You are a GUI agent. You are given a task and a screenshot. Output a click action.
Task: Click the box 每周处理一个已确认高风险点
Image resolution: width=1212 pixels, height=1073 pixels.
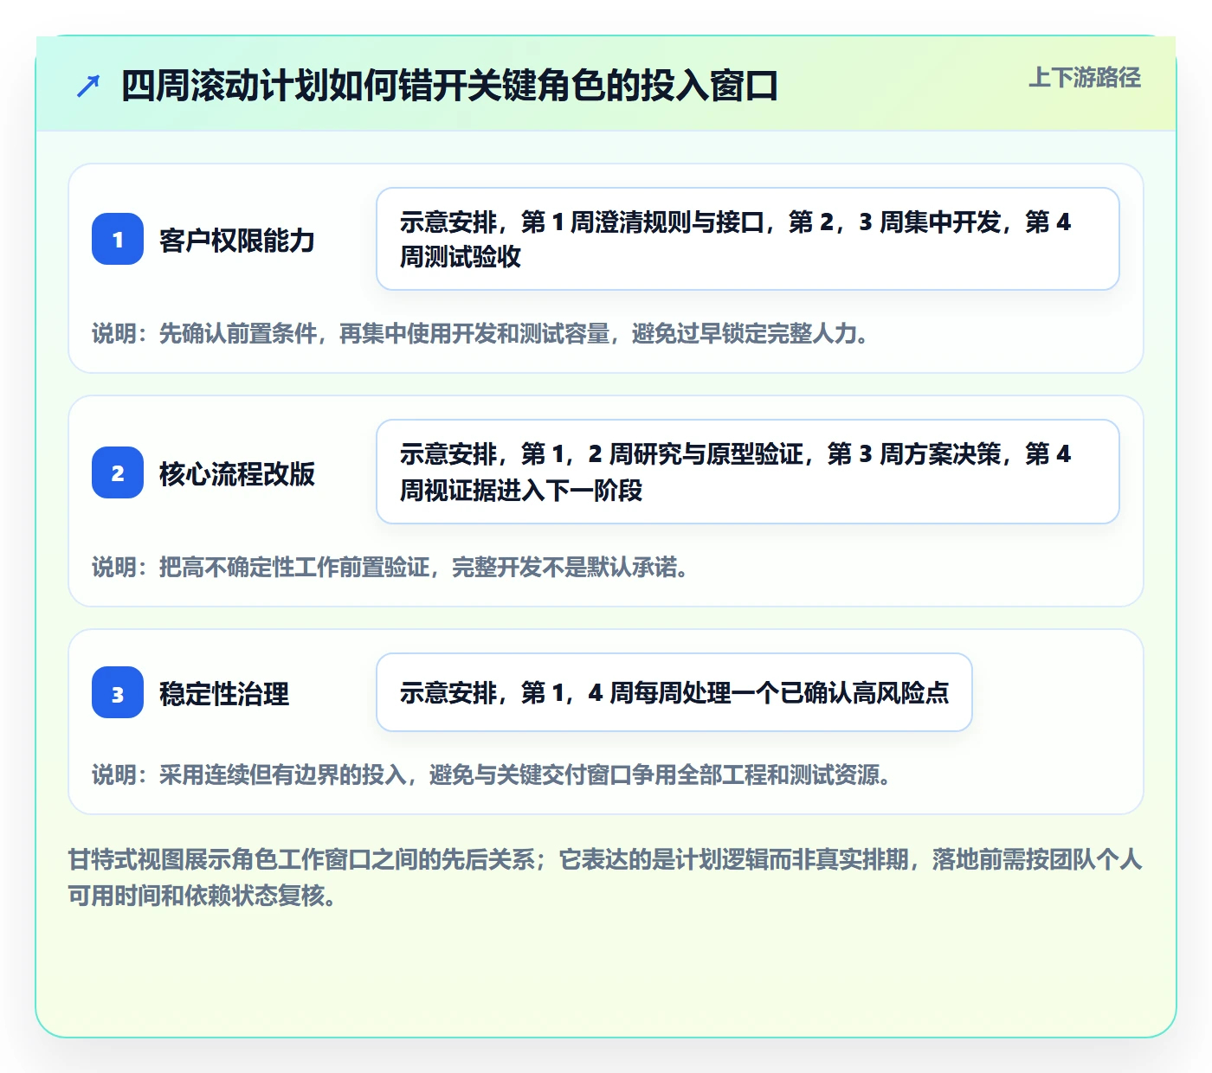[x=674, y=692]
